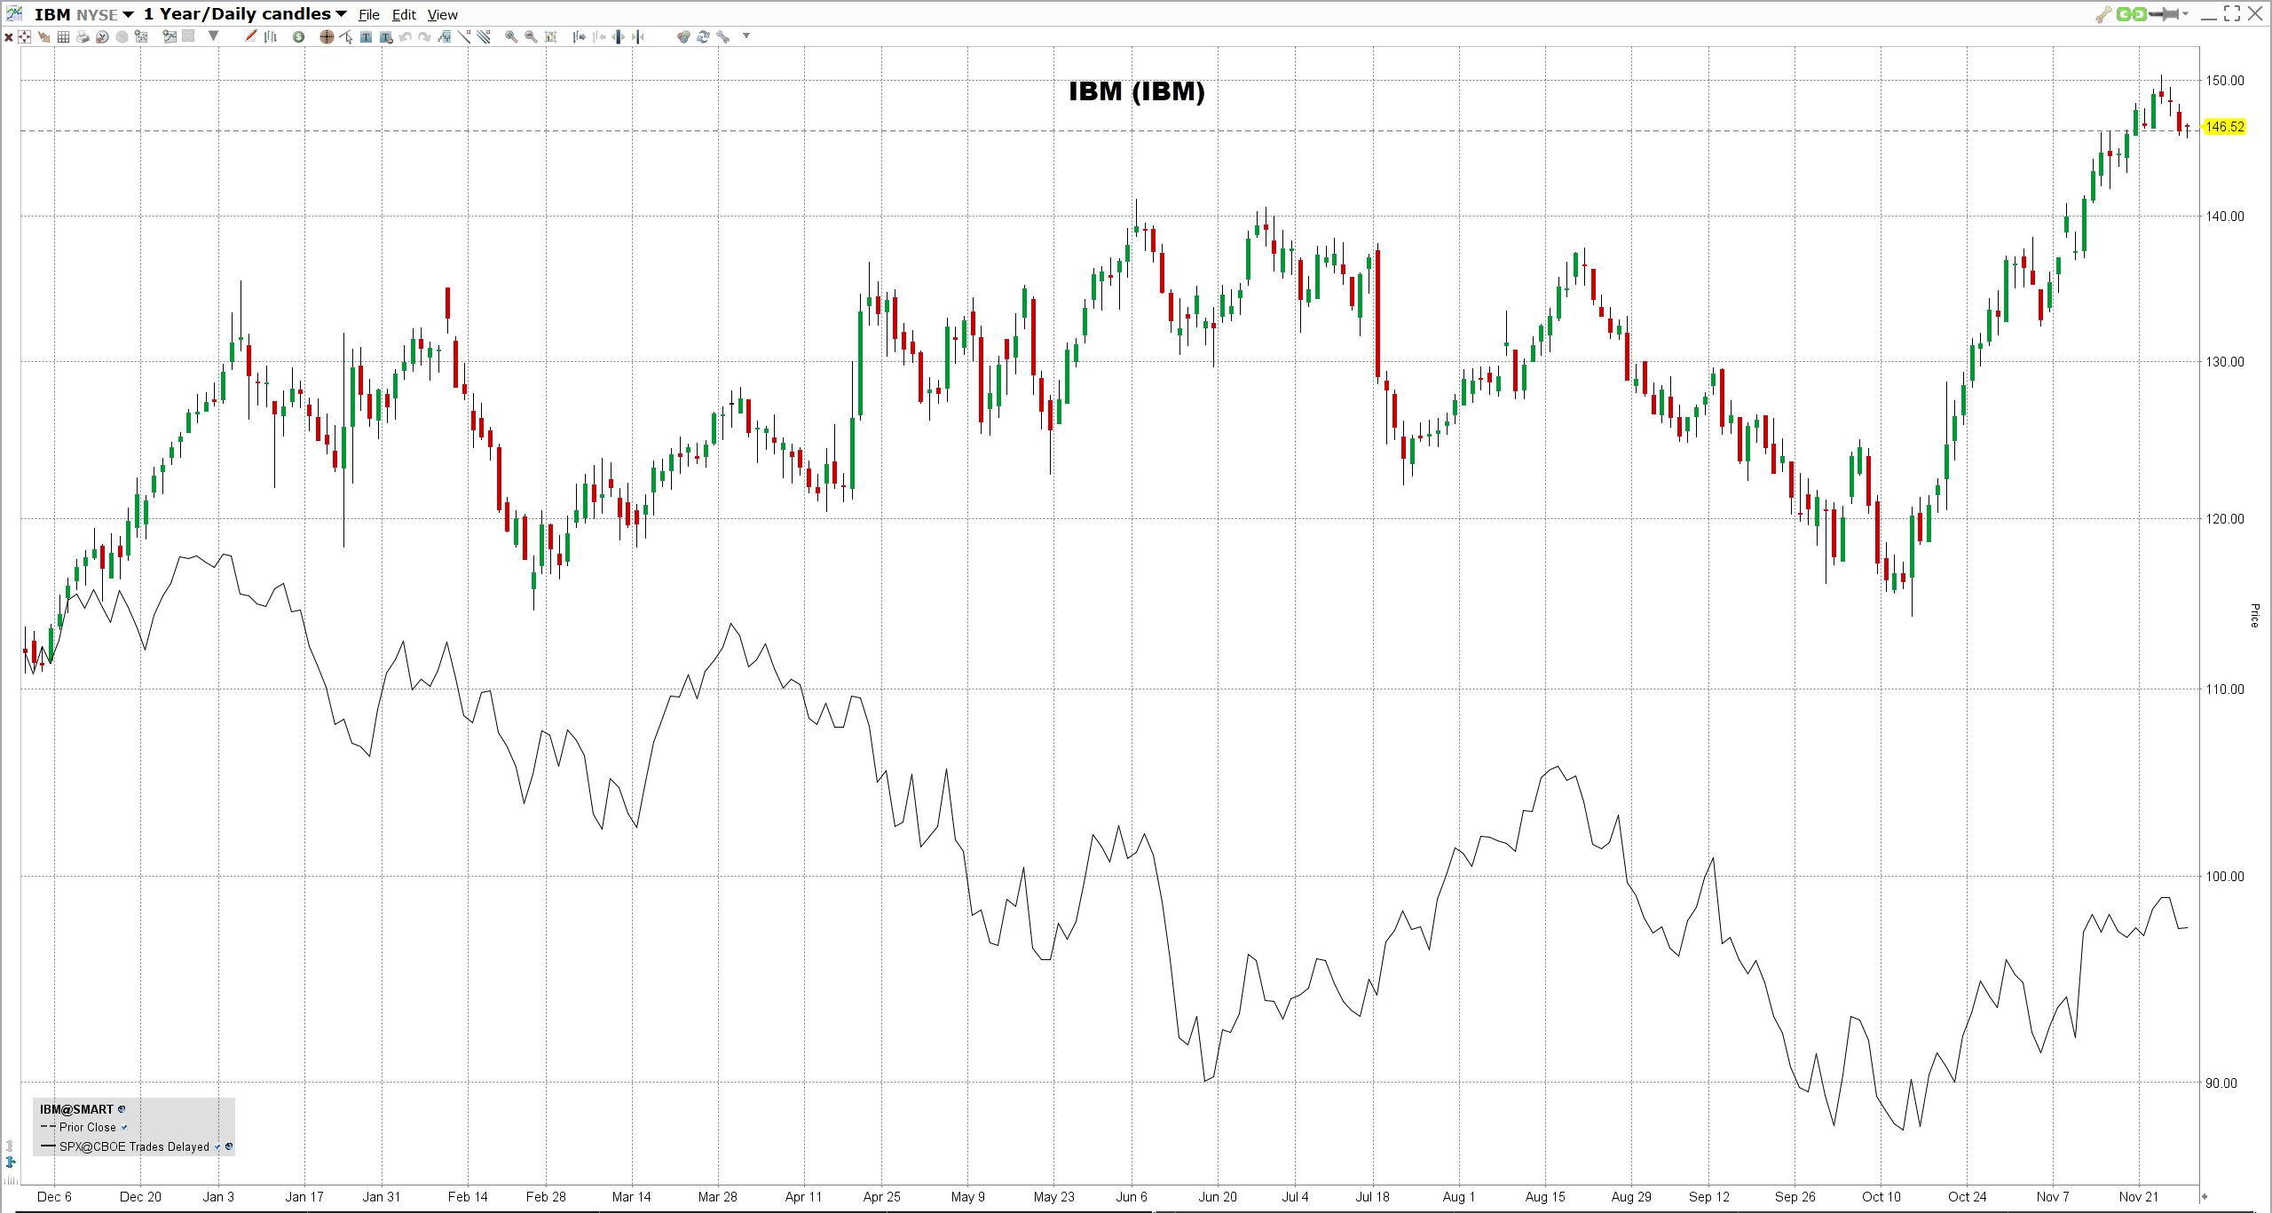Click the chart window icon beside IBM
The image size is (2272, 1213).
pos(14,13)
